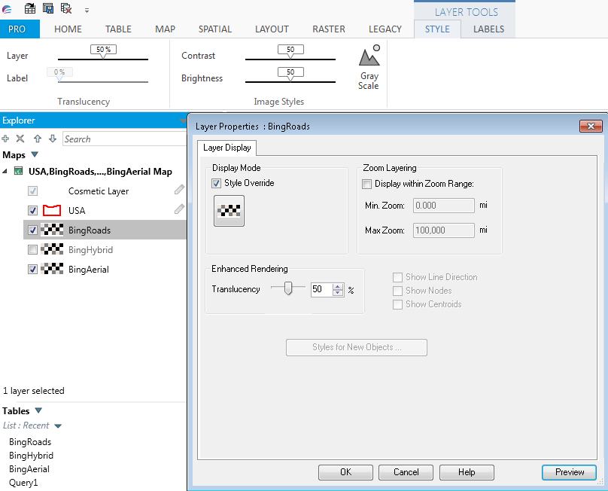Collapse the Maps section in Explorer
Viewport: 608px width, 491px height.
(x=34, y=154)
